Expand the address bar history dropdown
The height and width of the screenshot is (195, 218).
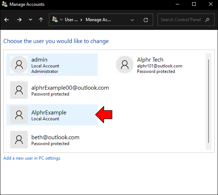pos(132,20)
